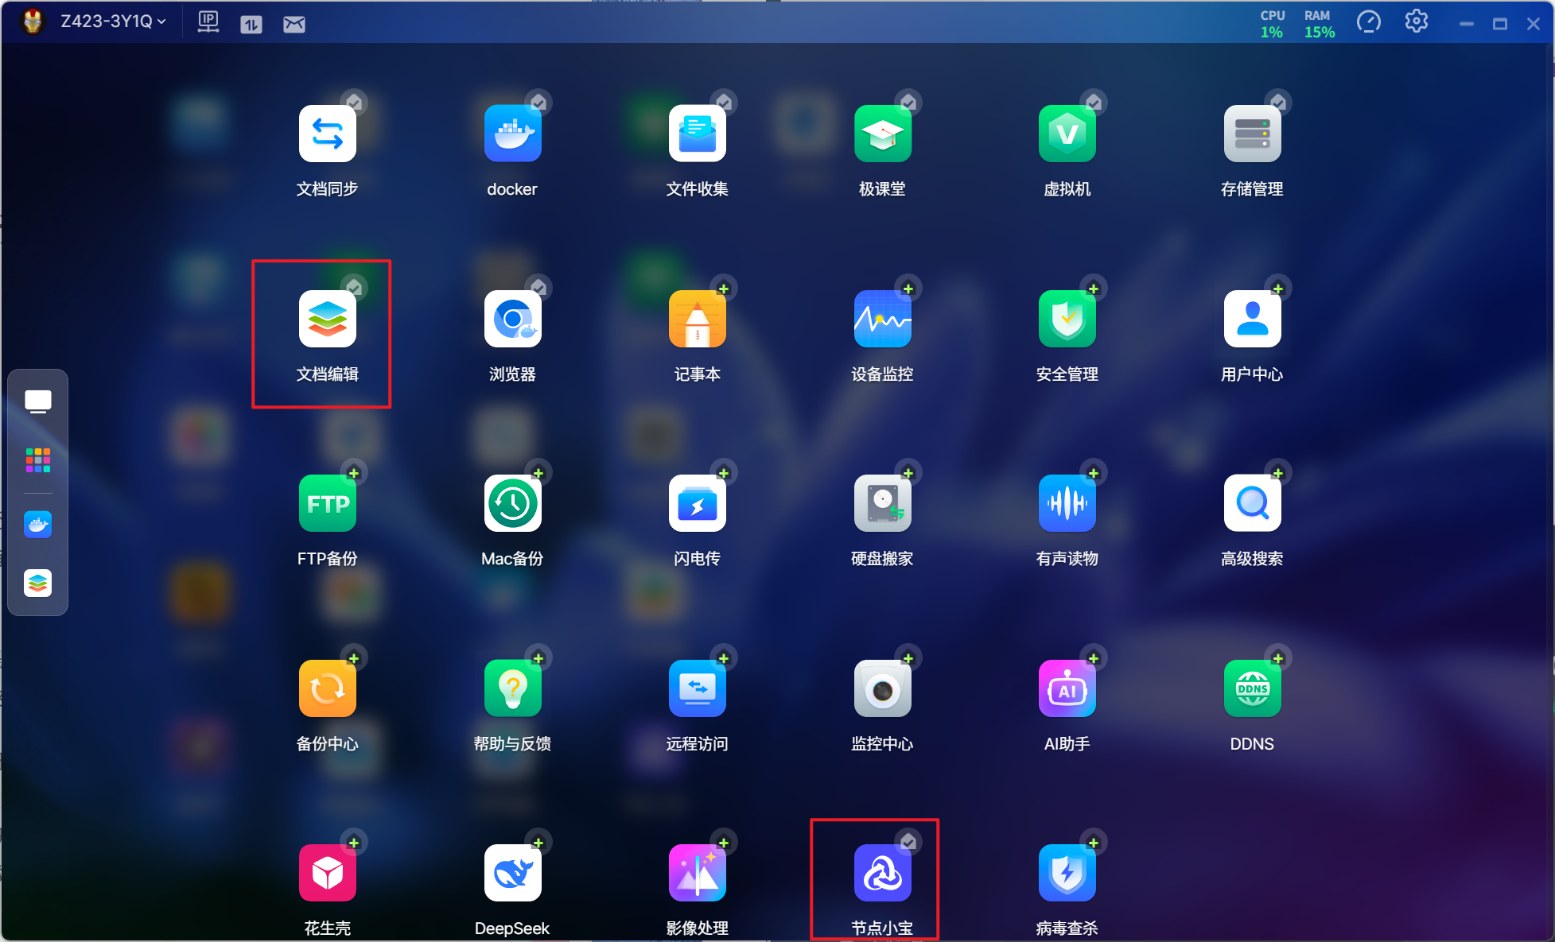The image size is (1555, 942).
Task: Open the DeepSeek app
Action: [512, 873]
